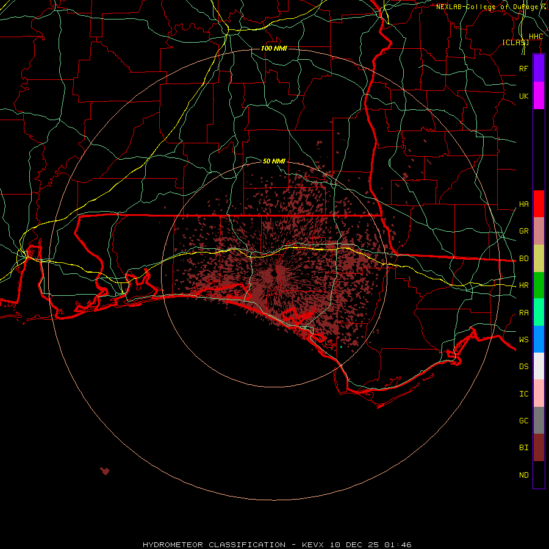
Task: Click the HHC product code text
Action: 536,37
